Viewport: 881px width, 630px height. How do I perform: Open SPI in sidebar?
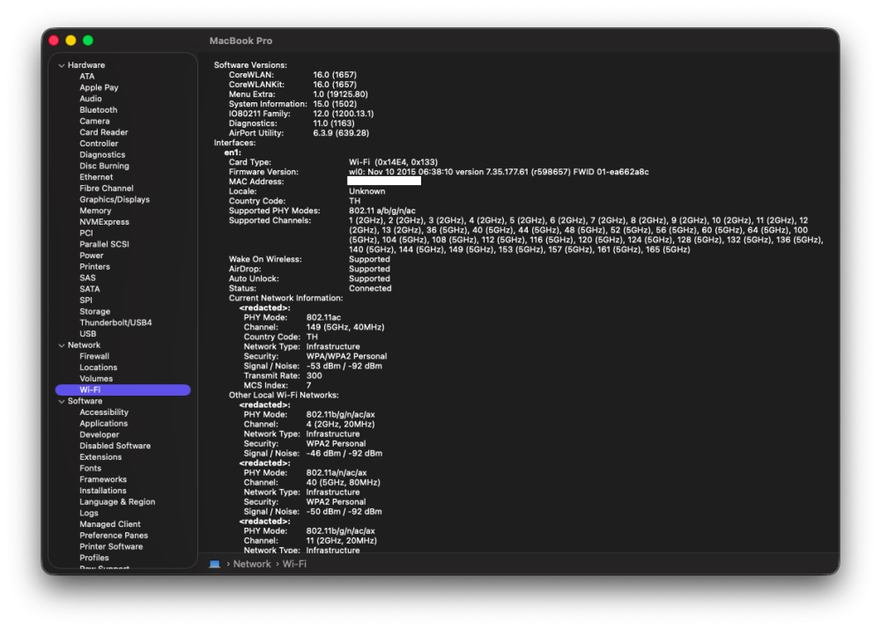point(86,300)
